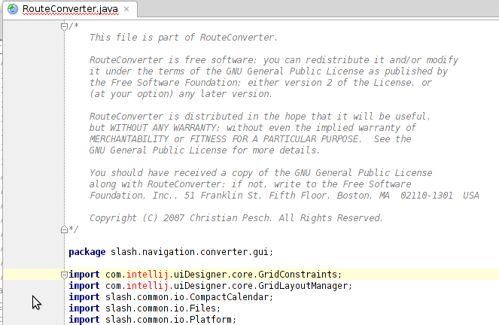Click on the Files import class name
Image resolution: width=499 pixels, height=325 pixels.
point(205,308)
